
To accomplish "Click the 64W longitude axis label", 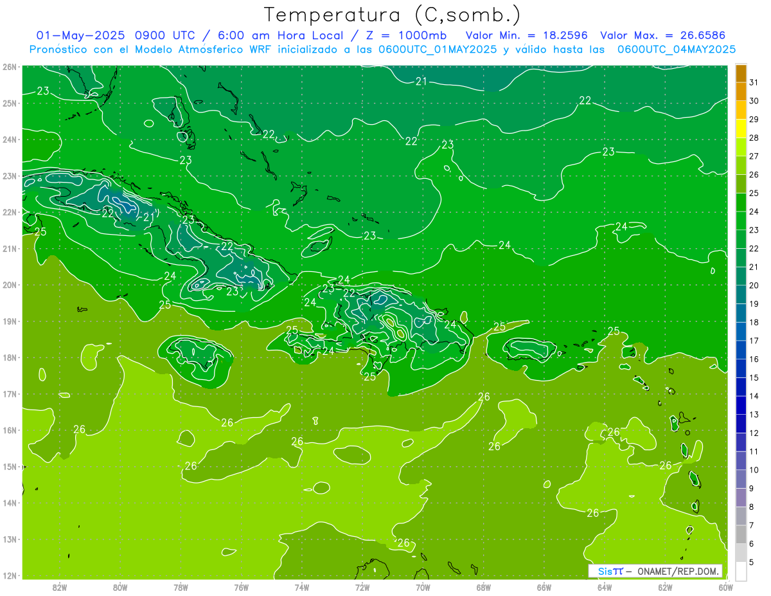I will [605, 587].
